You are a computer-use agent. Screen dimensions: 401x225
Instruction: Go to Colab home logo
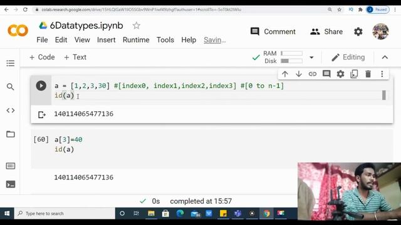pyautogui.click(x=18, y=31)
